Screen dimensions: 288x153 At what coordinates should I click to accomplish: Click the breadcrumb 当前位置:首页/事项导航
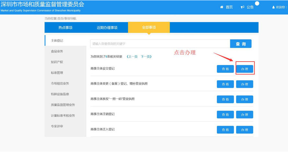tap(60, 18)
